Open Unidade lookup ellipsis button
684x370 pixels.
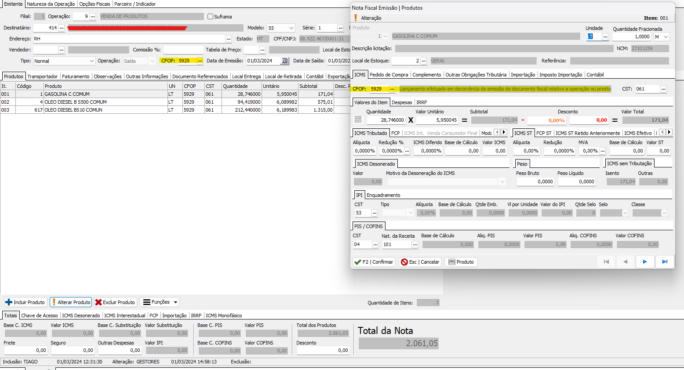coord(605,37)
